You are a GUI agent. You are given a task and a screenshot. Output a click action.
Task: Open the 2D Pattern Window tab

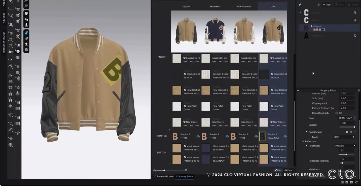pos(163,176)
